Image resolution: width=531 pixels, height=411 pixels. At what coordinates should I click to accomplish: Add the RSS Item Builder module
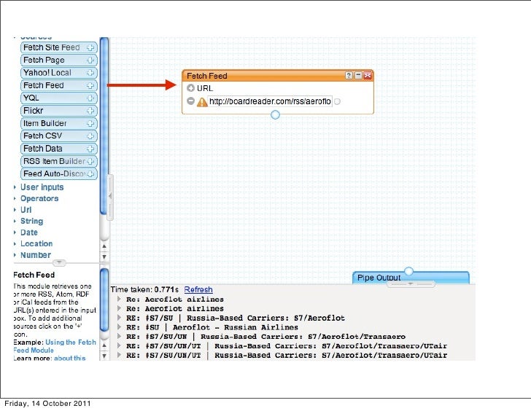(90, 161)
